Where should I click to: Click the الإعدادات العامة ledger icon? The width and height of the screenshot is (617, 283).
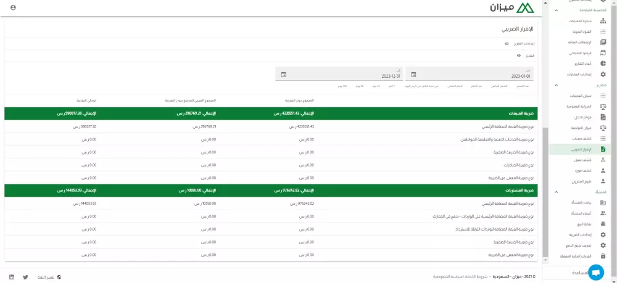coord(603,43)
